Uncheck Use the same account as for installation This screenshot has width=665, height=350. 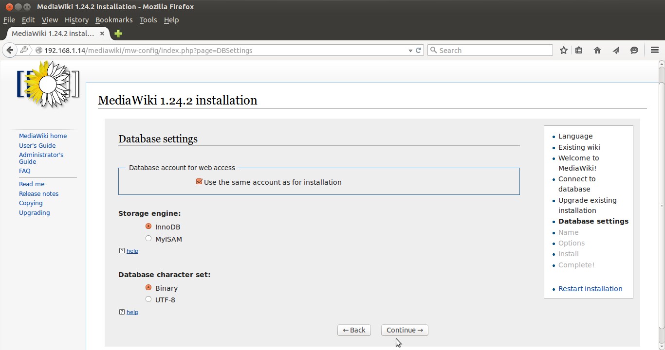pyautogui.click(x=199, y=181)
